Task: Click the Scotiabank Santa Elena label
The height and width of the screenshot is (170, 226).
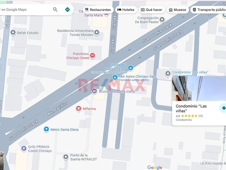Action: [x=117, y=91]
